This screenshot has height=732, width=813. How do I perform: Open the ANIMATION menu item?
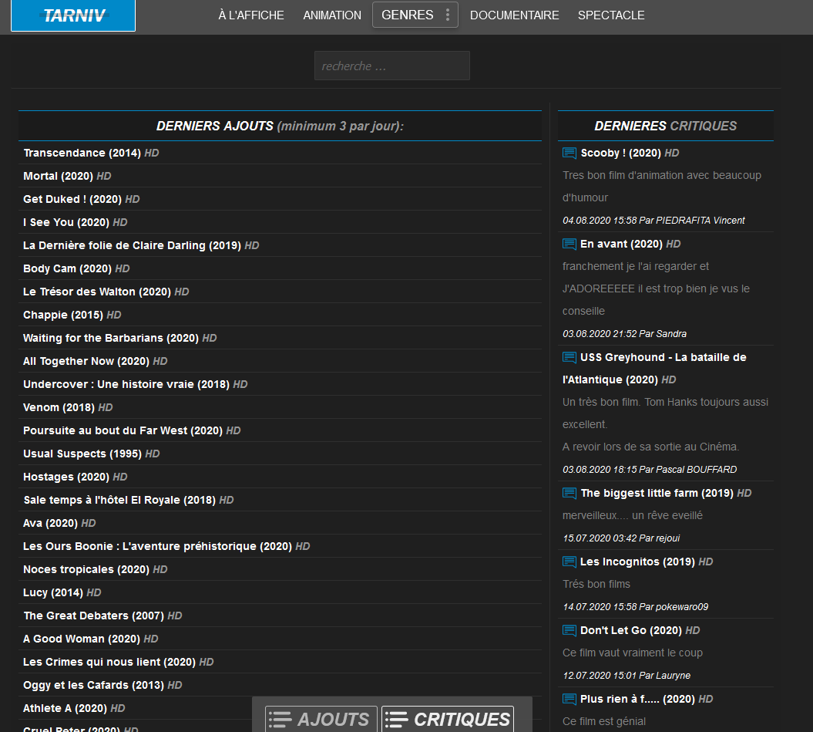point(332,15)
